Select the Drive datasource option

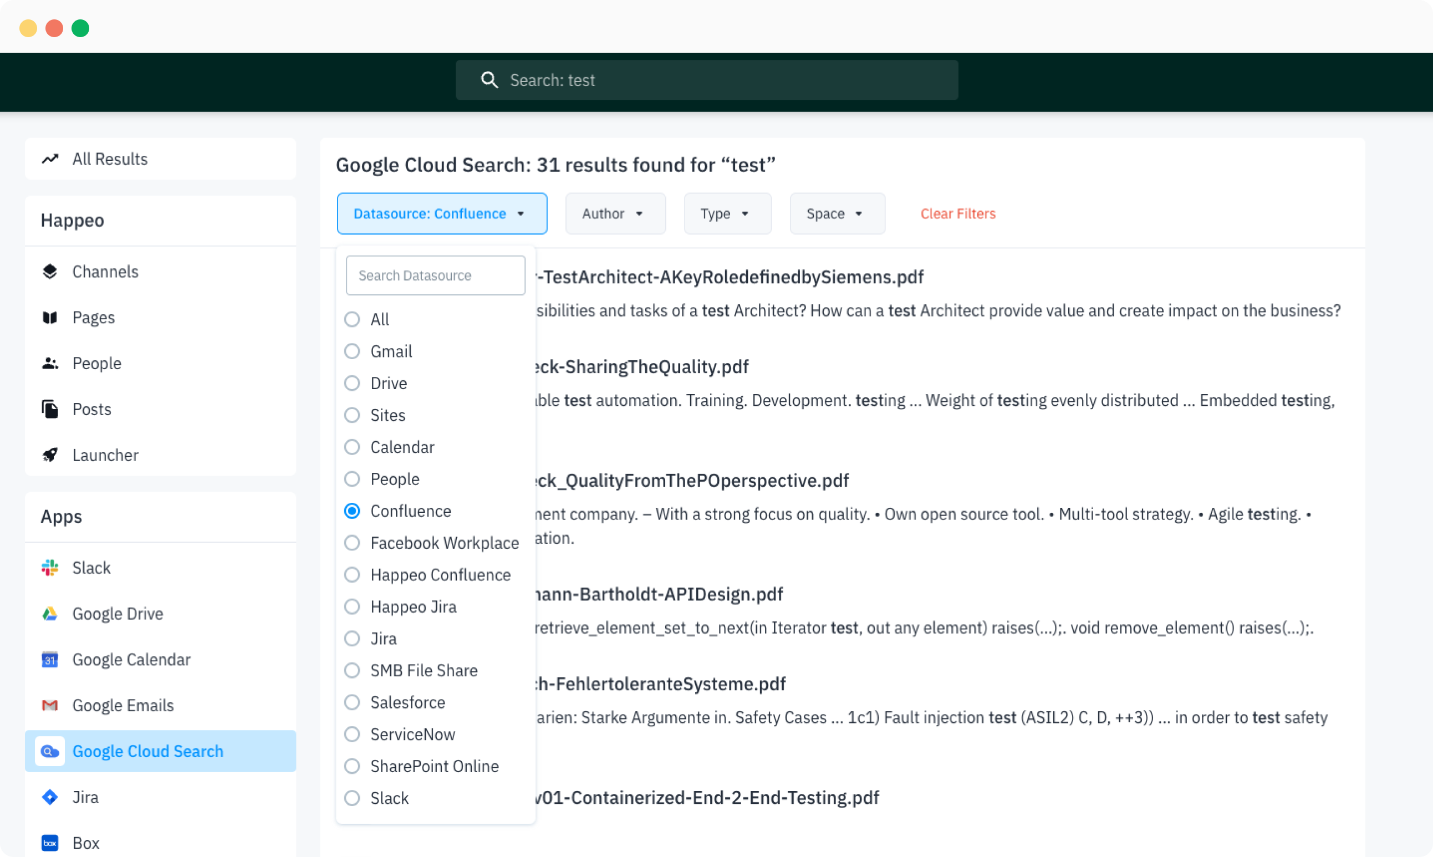tap(352, 384)
